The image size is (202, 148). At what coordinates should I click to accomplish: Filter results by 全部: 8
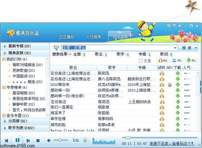coord(79,54)
